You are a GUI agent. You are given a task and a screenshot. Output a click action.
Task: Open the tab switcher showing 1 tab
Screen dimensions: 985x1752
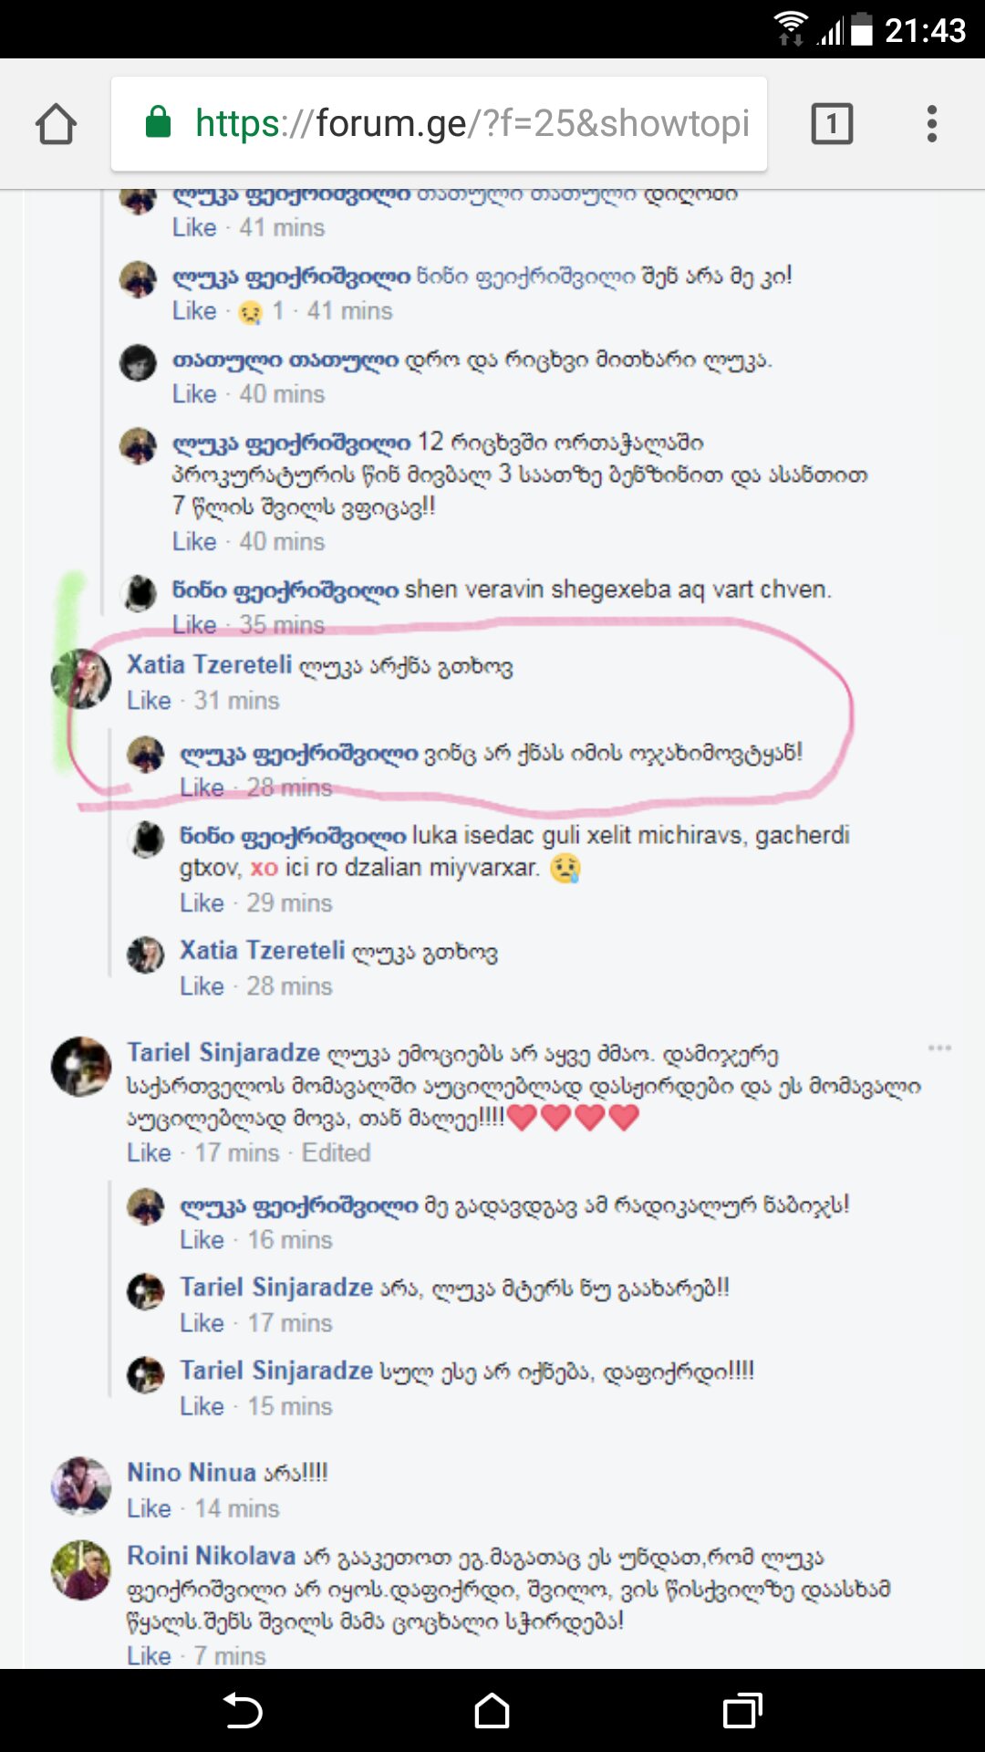pyautogui.click(x=832, y=123)
